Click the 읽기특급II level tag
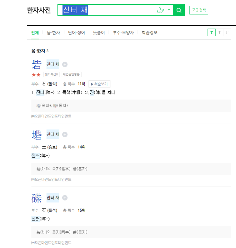Image resolution: width=236 pixels, height=248 pixels. [51, 74]
